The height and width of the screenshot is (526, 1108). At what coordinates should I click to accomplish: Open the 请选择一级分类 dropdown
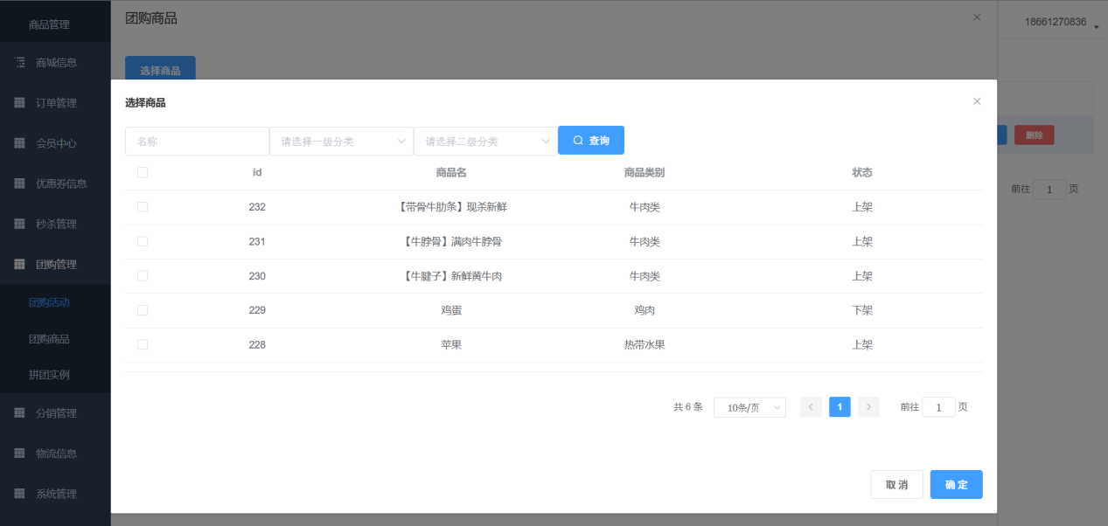pos(341,142)
